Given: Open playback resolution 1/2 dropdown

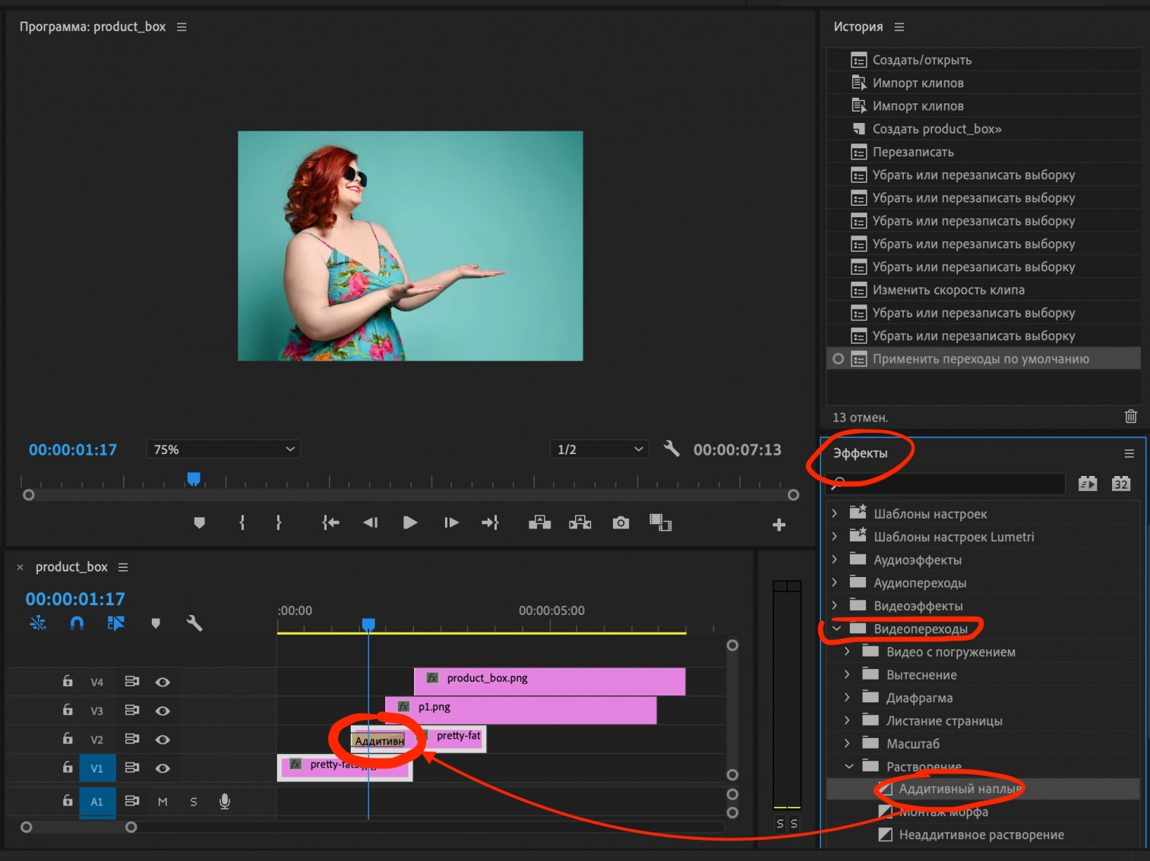Looking at the screenshot, I should pos(599,449).
